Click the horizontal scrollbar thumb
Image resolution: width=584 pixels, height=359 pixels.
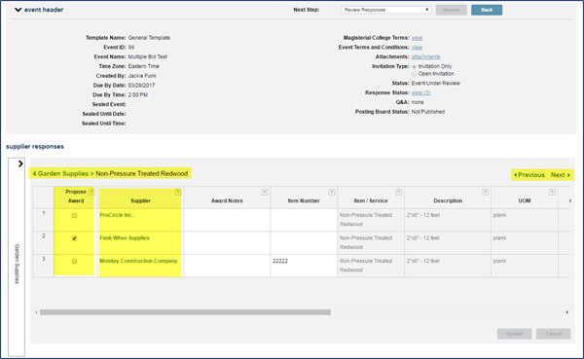tap(185, 312)
